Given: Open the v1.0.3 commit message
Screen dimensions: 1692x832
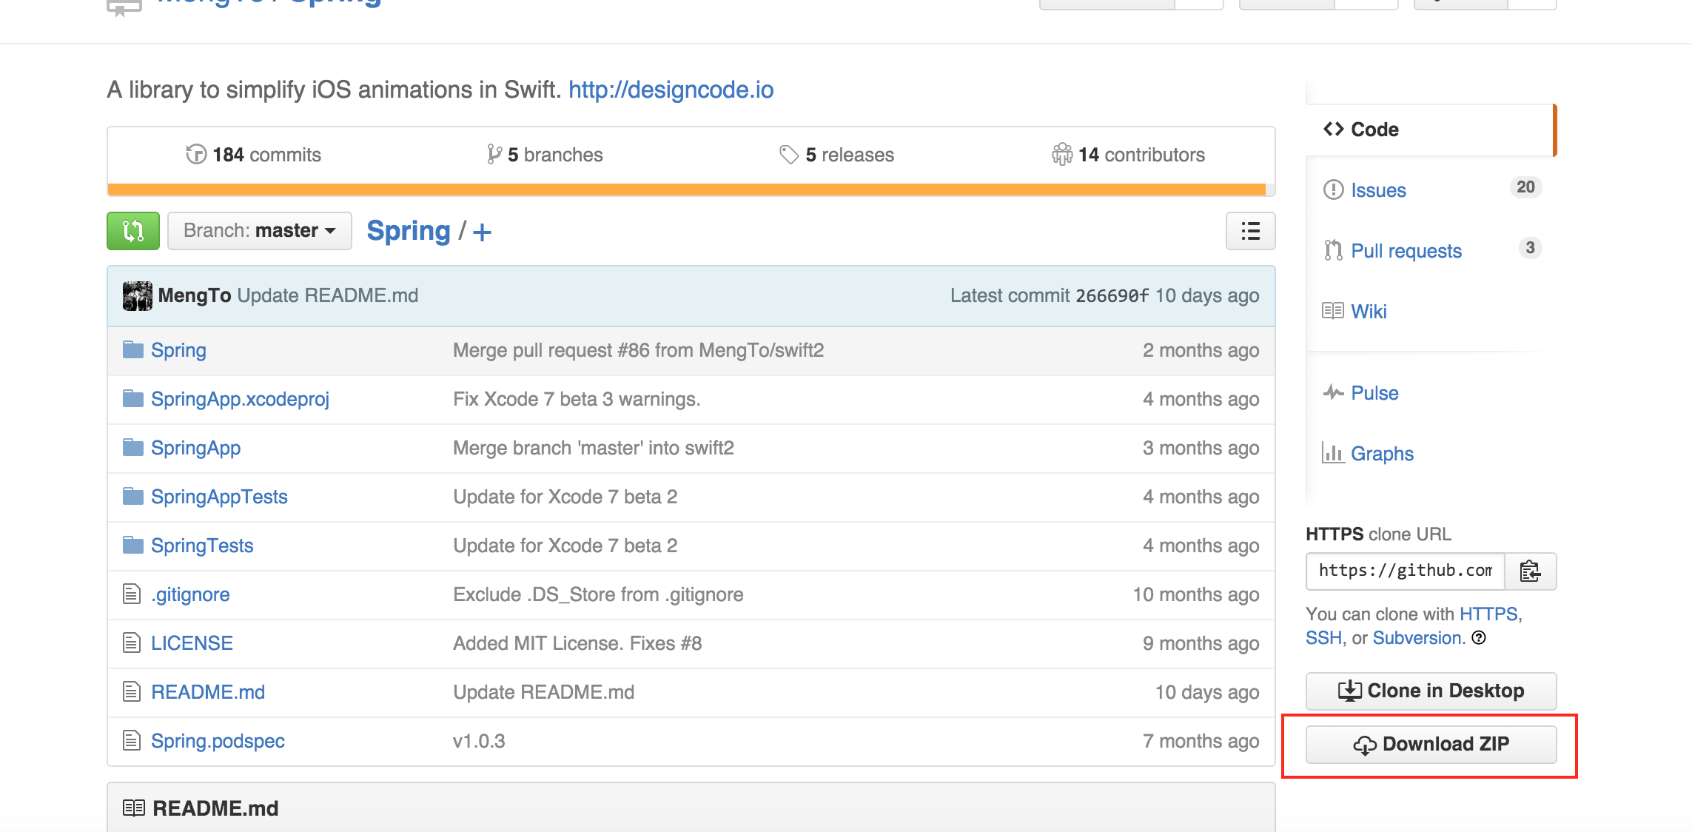Looking at the screenshot, I should [x=479, y=741].
